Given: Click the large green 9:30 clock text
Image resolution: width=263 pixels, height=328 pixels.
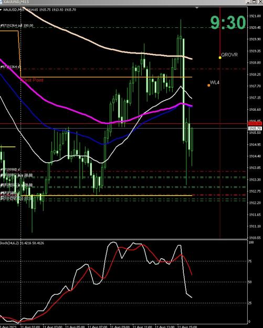Looking at the screenshot, I should coord(228,23).
